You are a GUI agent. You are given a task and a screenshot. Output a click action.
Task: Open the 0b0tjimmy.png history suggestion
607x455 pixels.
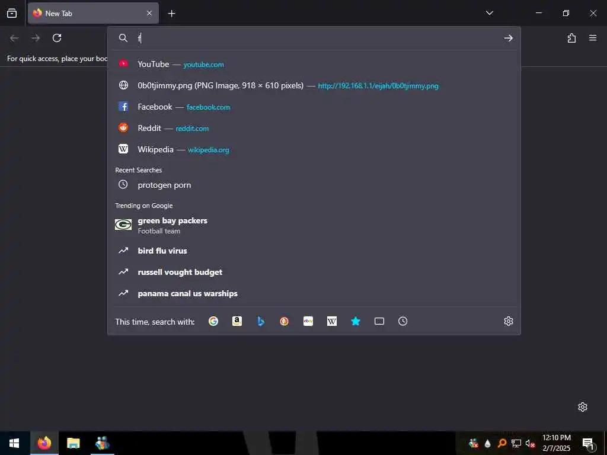click(x=314, y=85)
